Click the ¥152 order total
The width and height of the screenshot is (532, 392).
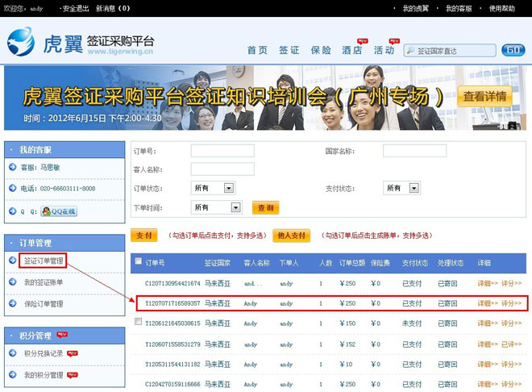pyautogui.click(x=347, y=344)
